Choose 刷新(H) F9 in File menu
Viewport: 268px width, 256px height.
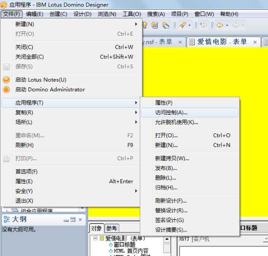click(x=71, y=145)
